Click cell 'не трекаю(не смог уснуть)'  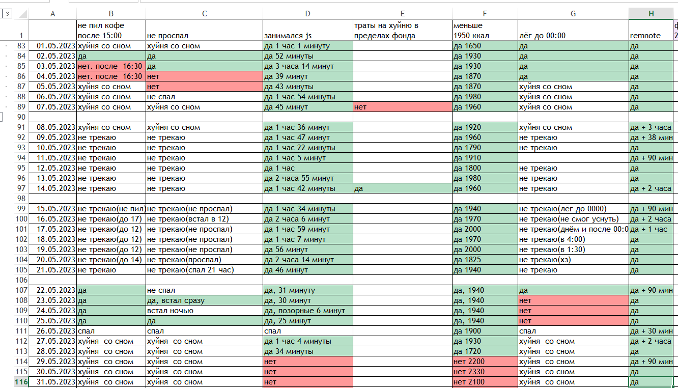(573, 219)
